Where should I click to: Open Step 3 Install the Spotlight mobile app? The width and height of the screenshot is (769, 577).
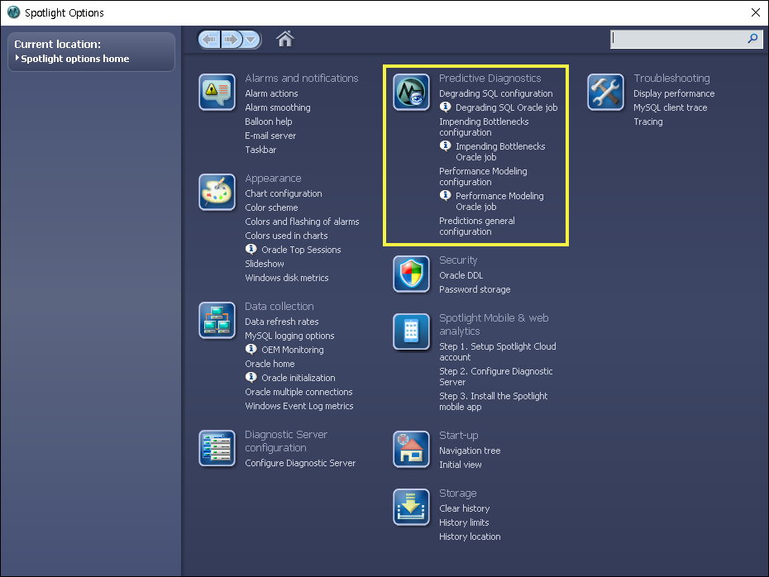494,402
